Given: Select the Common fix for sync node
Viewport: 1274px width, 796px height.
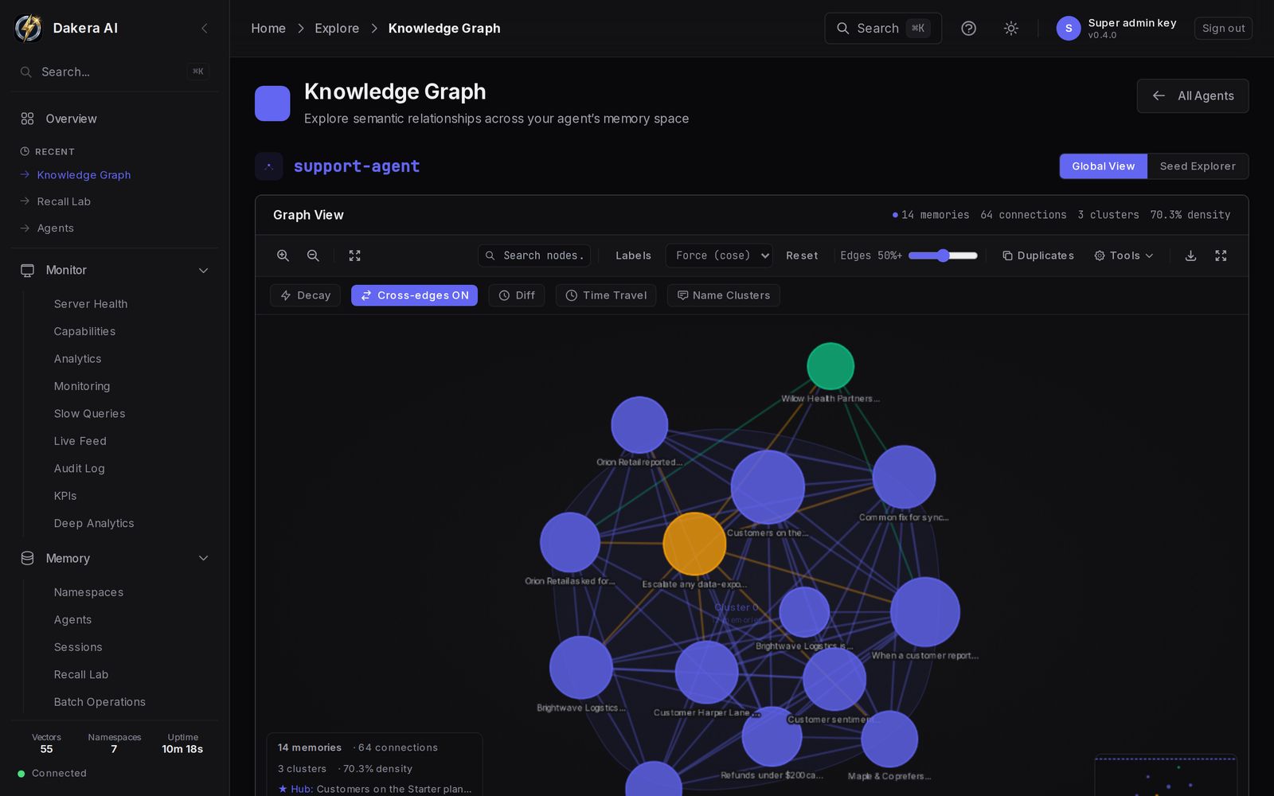Looking at the screenshot, I should [904, 477].
